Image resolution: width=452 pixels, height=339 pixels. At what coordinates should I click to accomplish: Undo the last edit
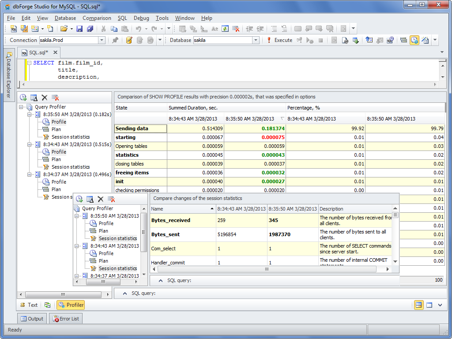pos(138,29)
